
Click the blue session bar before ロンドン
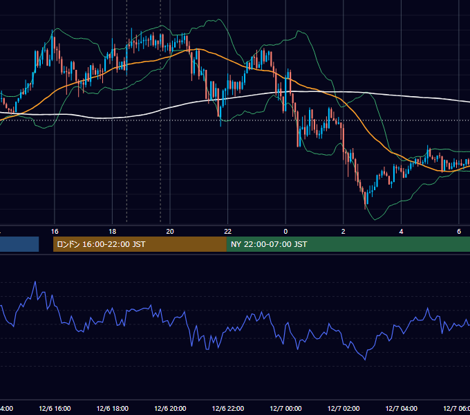[19, 244]
